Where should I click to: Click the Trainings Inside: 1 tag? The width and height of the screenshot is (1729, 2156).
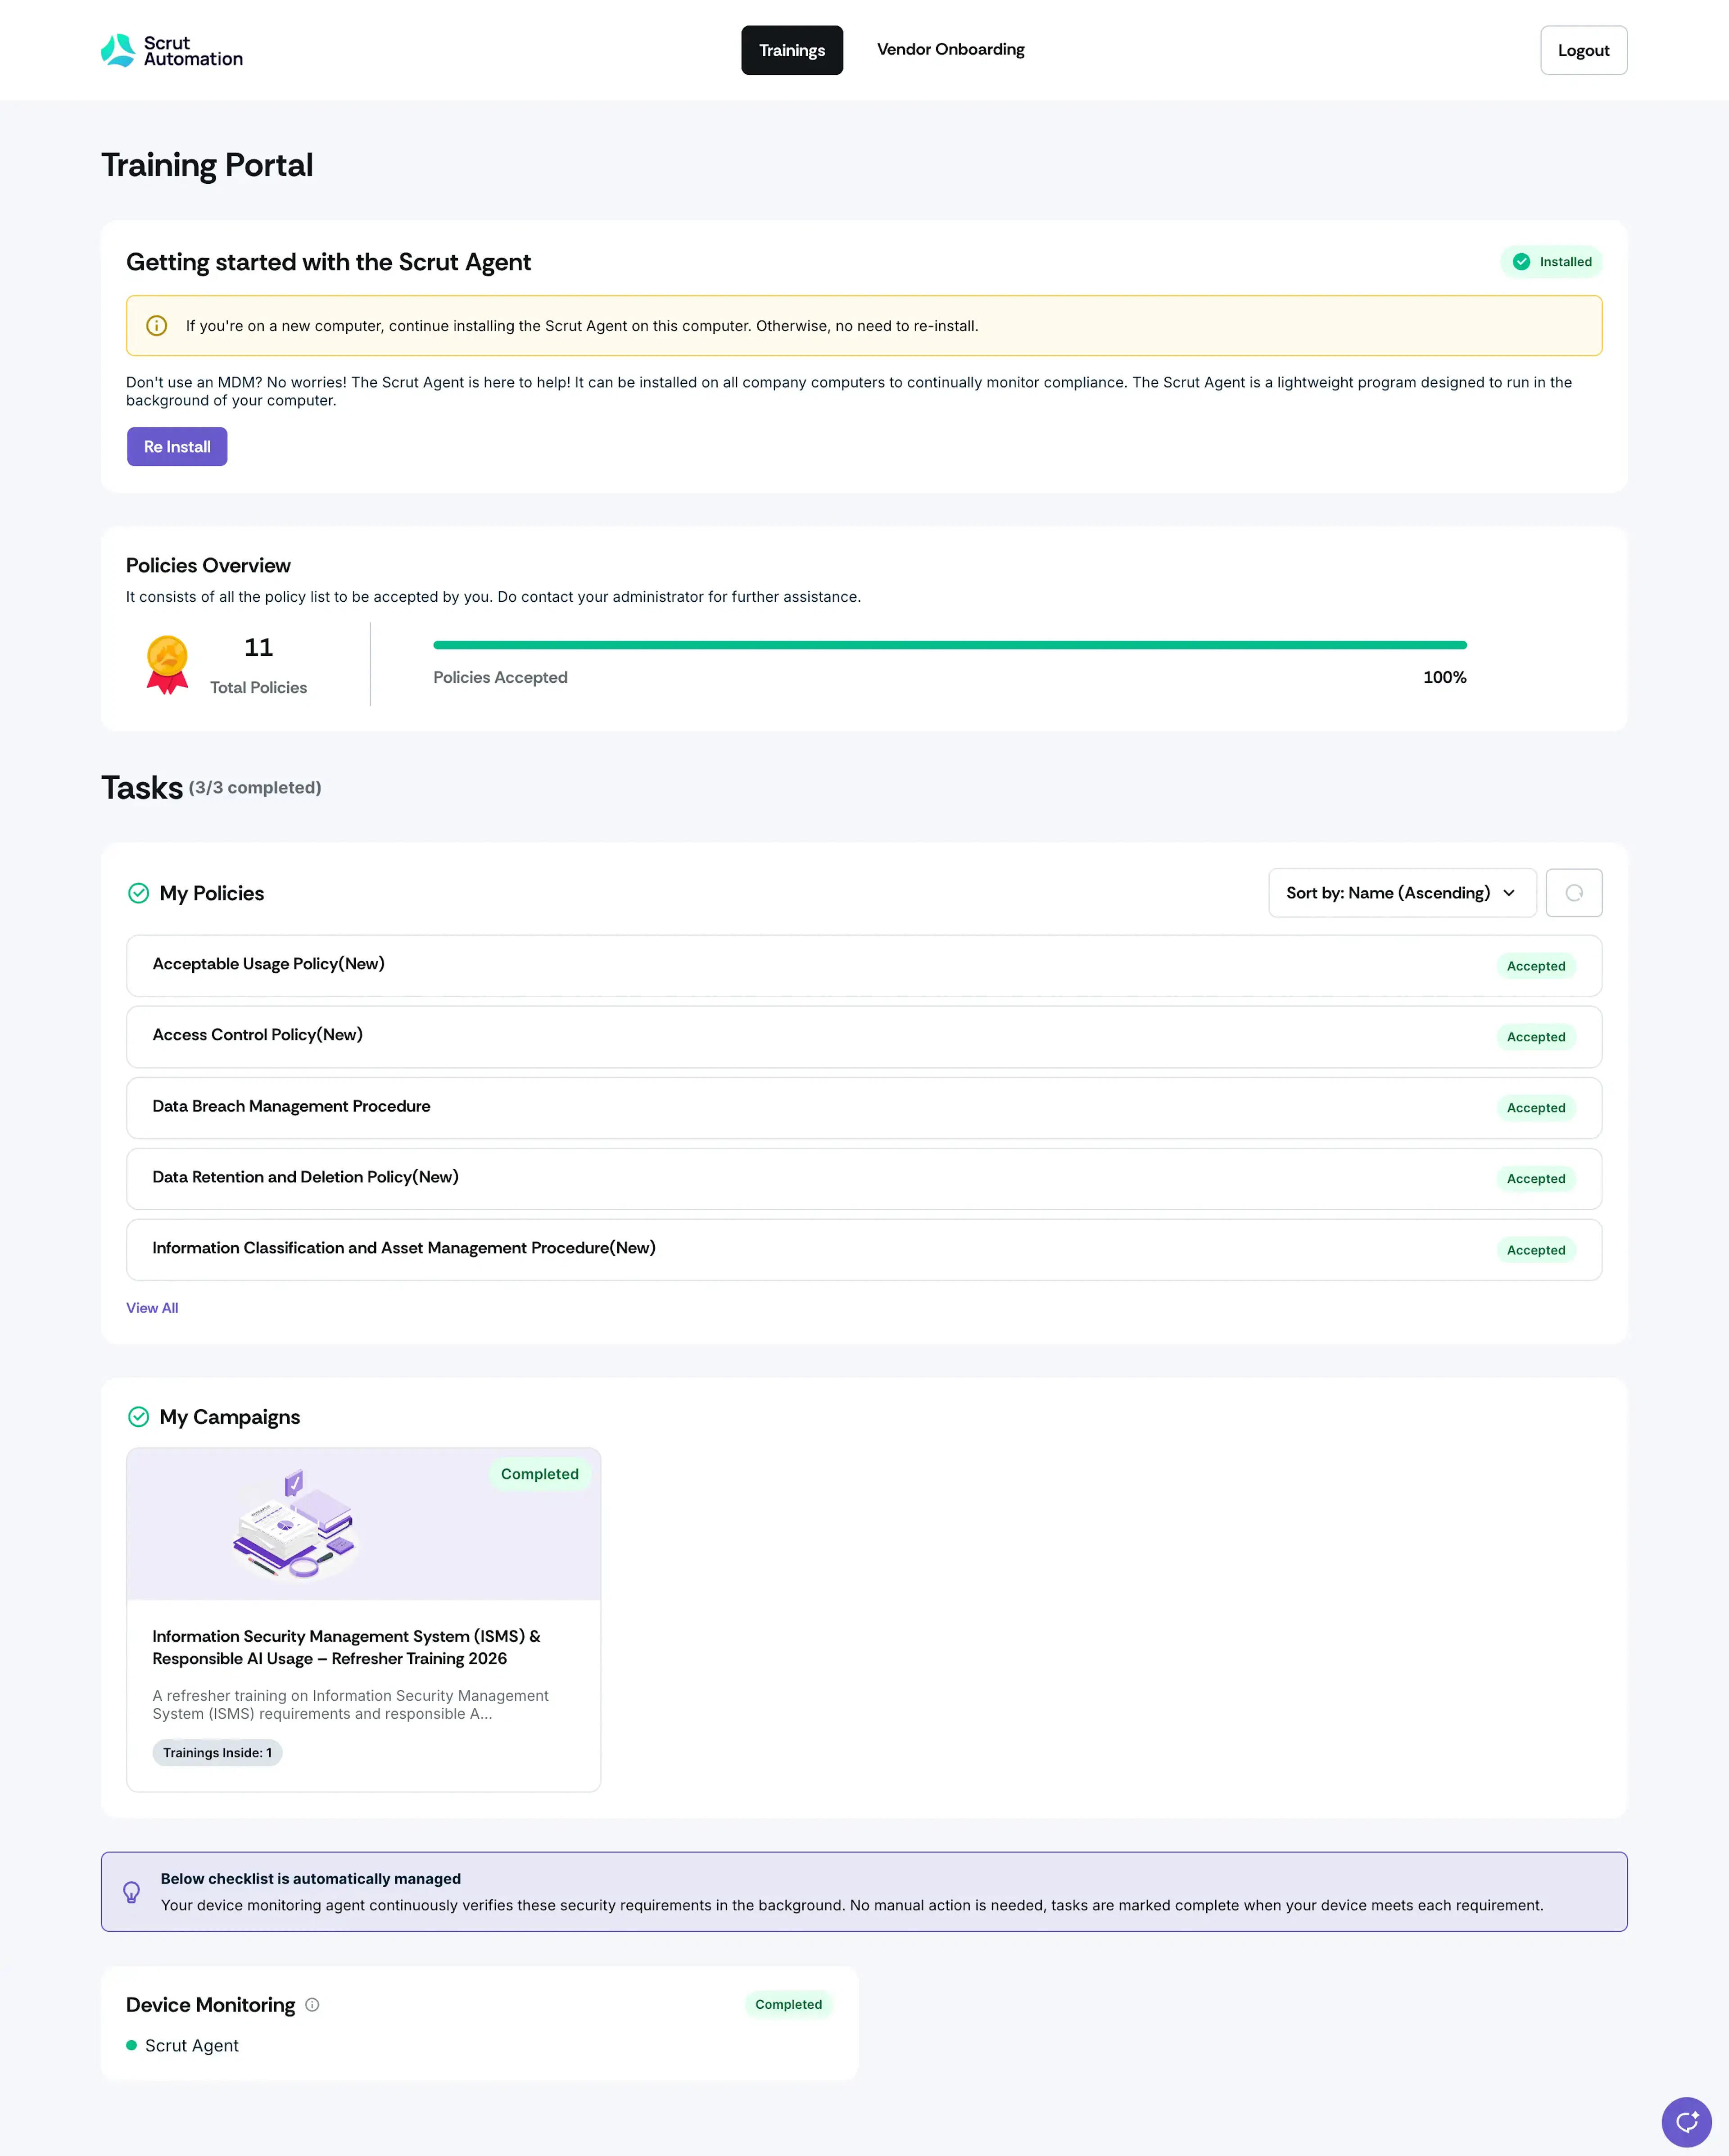[217, 1753]
